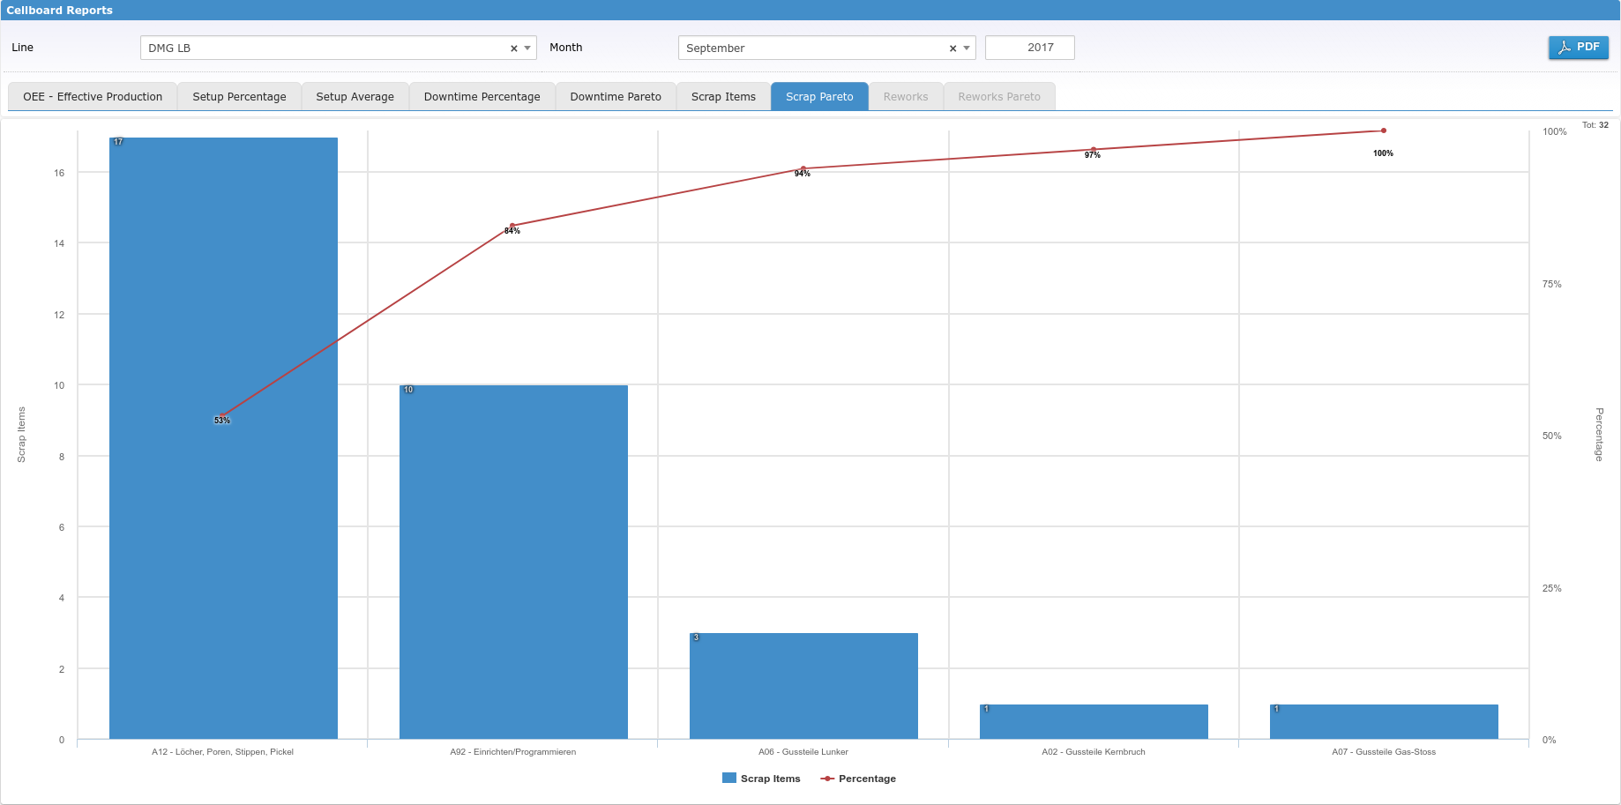Select the Setup Average tab
The width and height of the screenshot is (1621, 805).
click(355, 97)
